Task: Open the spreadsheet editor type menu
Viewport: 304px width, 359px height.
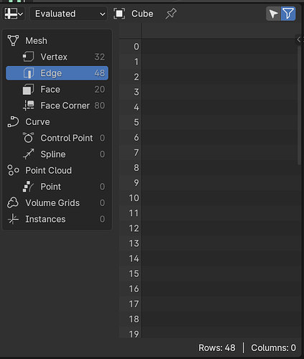Action: click(14, 14)
